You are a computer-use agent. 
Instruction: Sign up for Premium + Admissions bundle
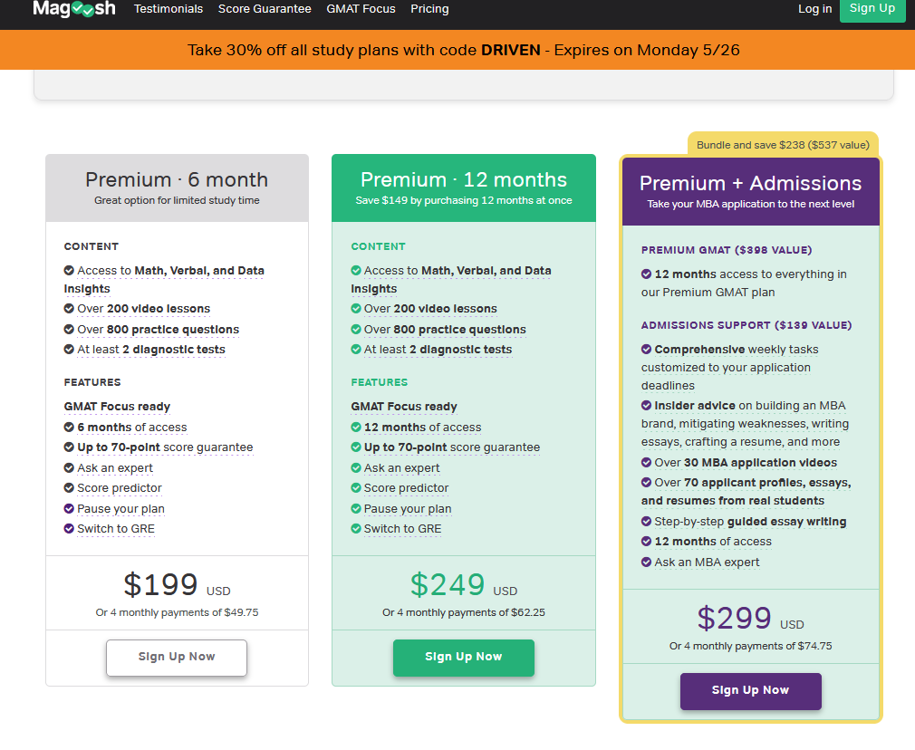(750, 690)
